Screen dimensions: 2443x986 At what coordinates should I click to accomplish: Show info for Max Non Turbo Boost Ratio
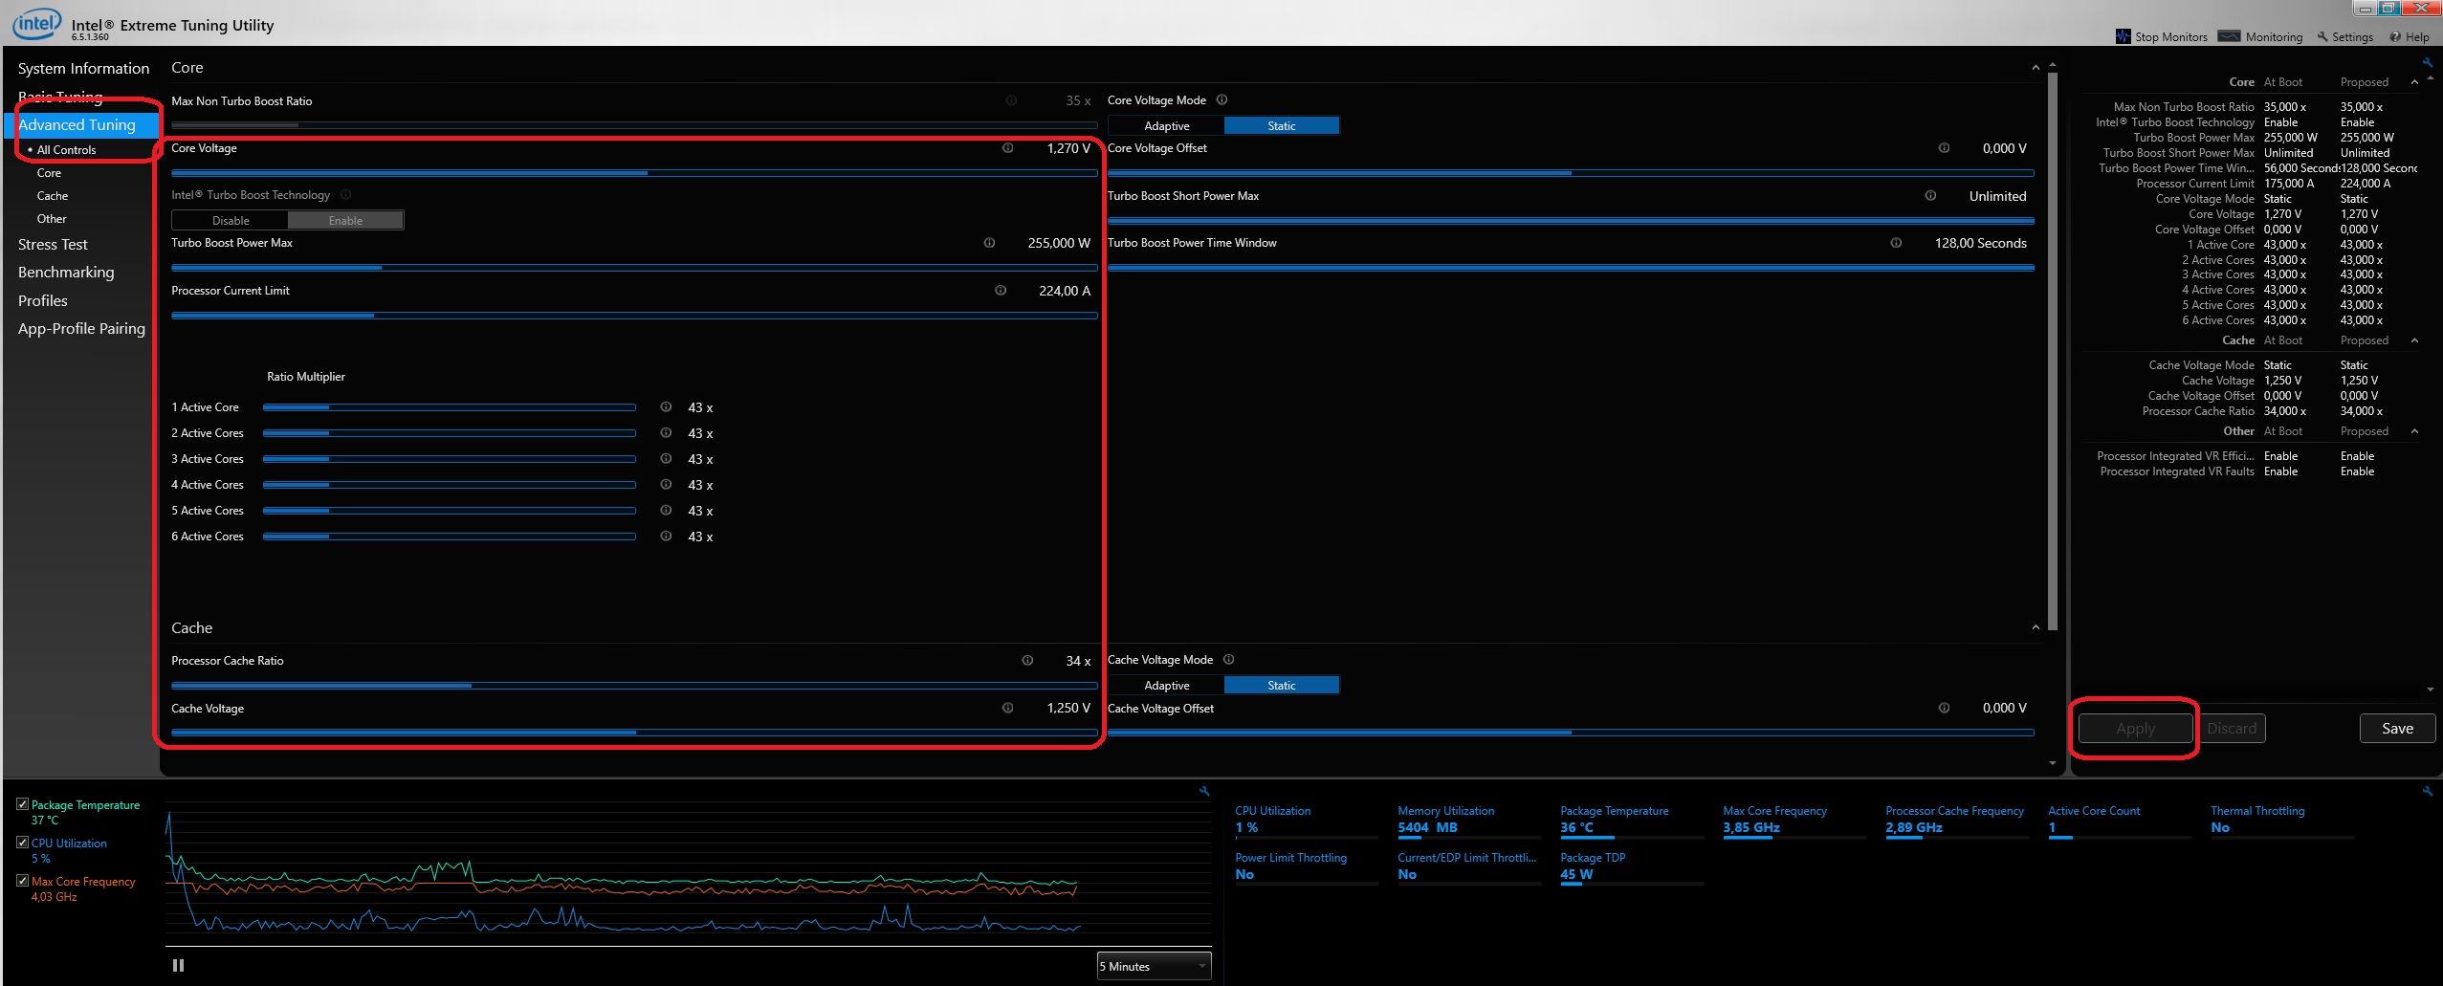tap(1011, 100)
